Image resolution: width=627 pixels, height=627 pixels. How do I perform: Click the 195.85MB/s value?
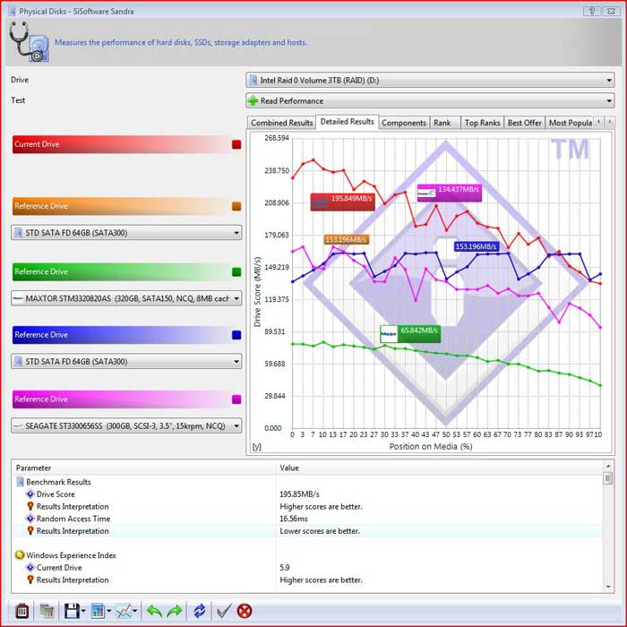[x=299, y=494]
